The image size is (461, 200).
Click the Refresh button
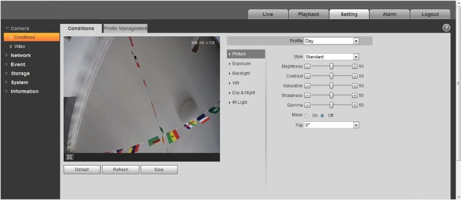pyautogui.click(x=120, y=170)
